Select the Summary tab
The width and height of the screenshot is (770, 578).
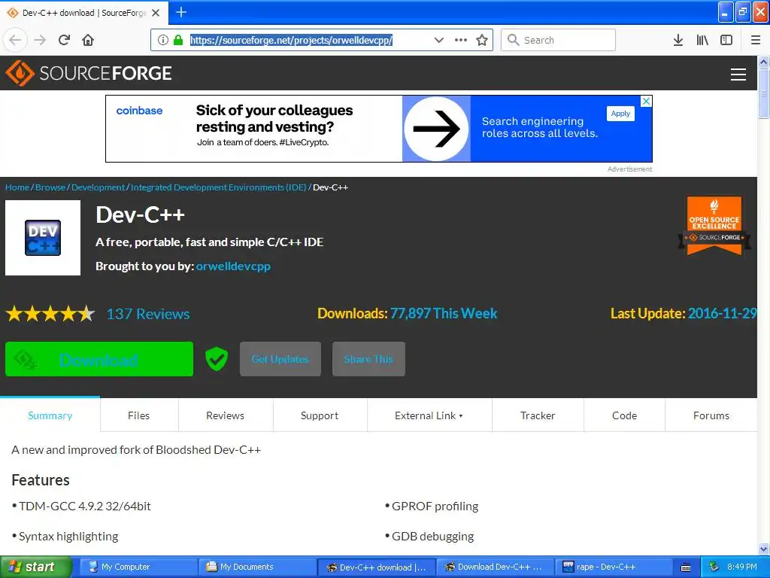50,415
